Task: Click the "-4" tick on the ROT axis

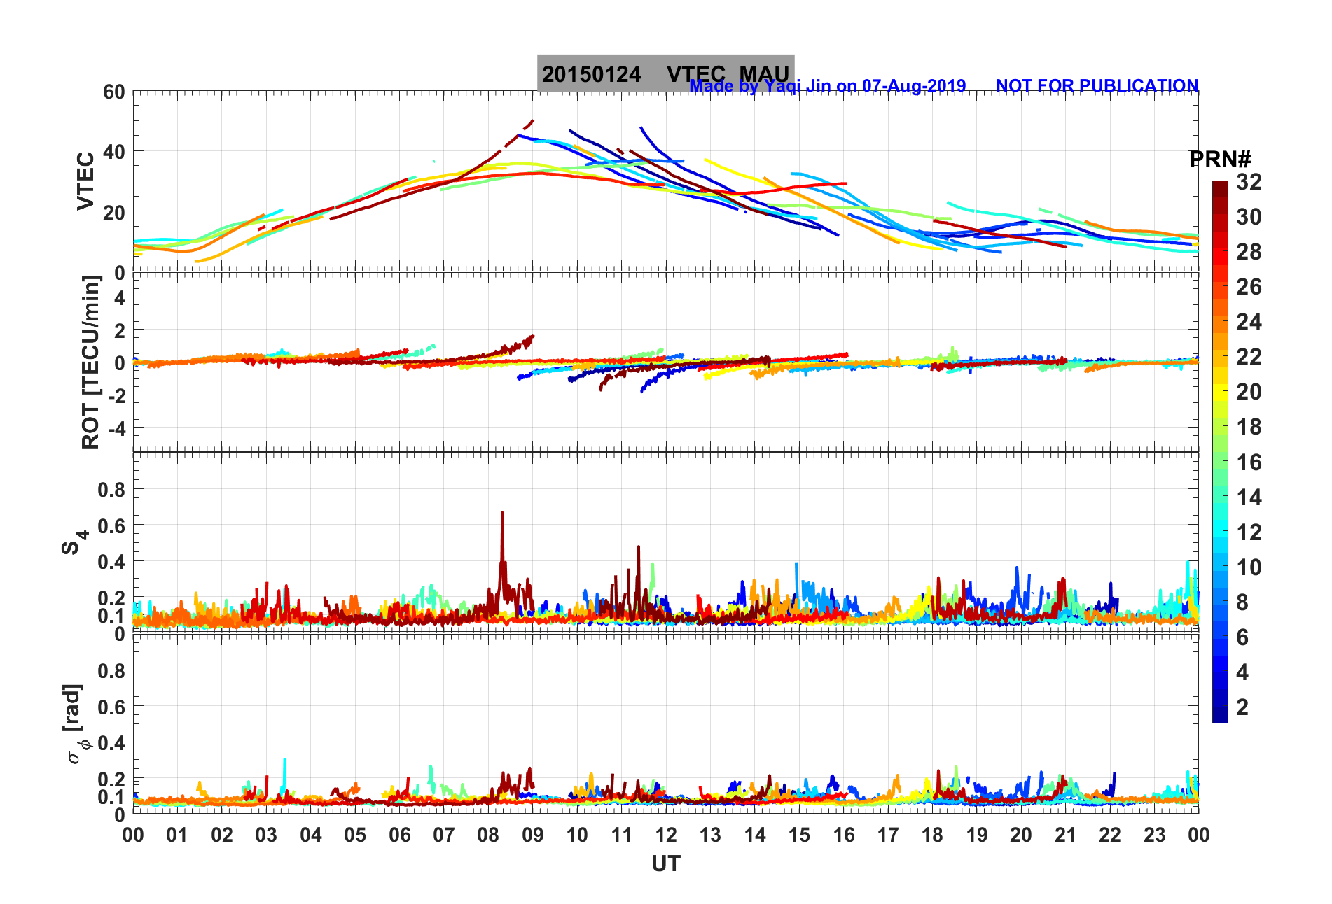Action: tap(118, 428)
